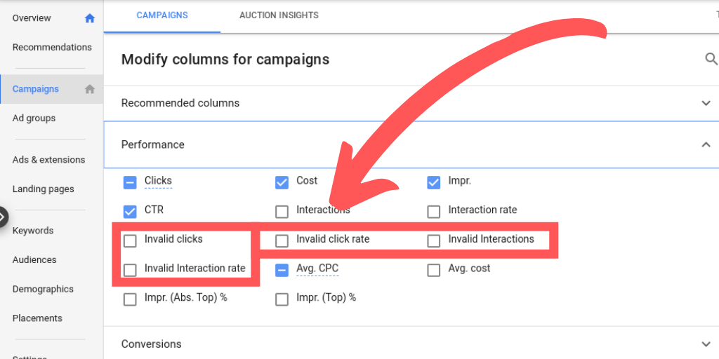This screenshot has width=719, height=359.
Task: Click the home icon beside Campaigns
Action: 90,89
